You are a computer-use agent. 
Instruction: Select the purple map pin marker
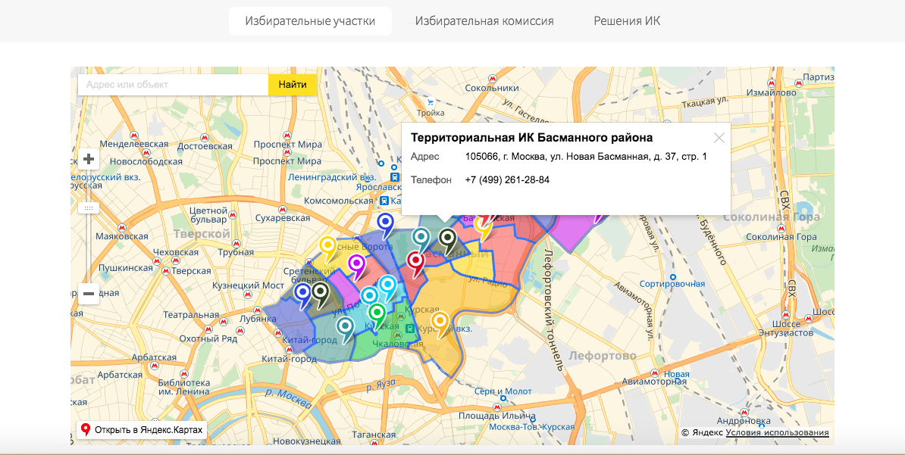[x=356, y=263]
